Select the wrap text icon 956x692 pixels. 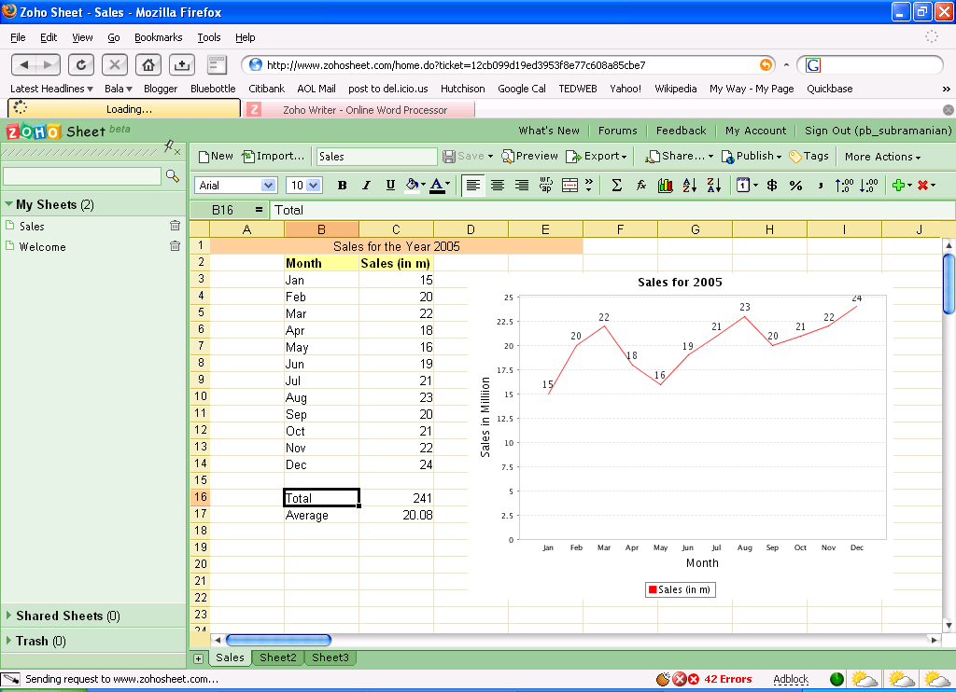(x=544, y=185)
